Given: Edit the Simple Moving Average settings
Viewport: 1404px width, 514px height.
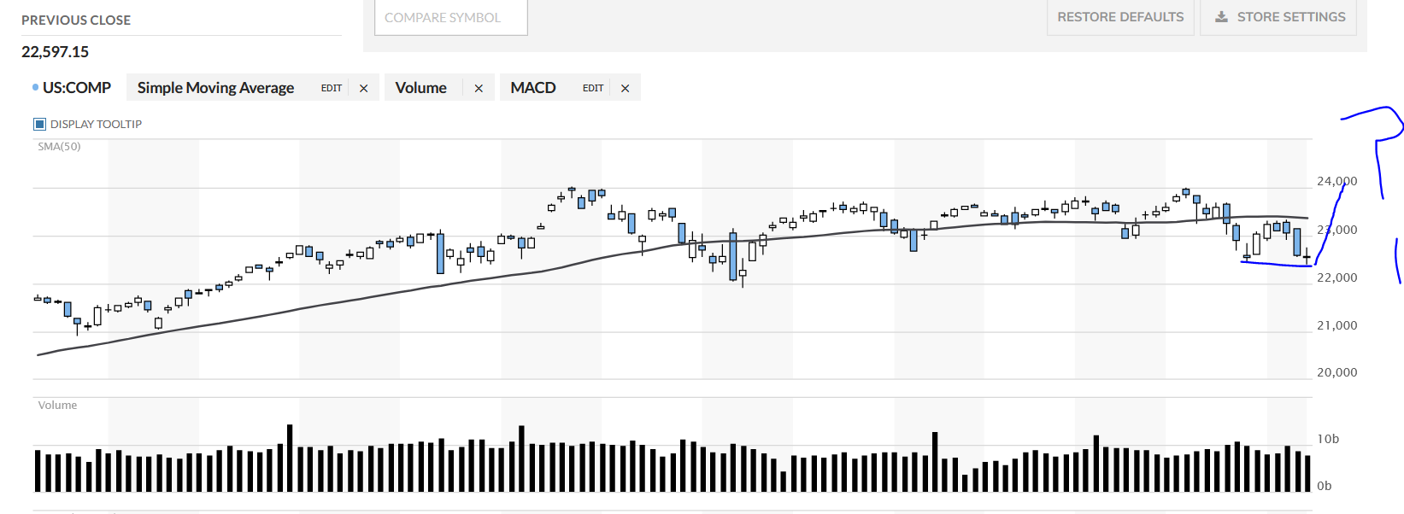Looking at the screenshot, I should click(x=332, y=88).
